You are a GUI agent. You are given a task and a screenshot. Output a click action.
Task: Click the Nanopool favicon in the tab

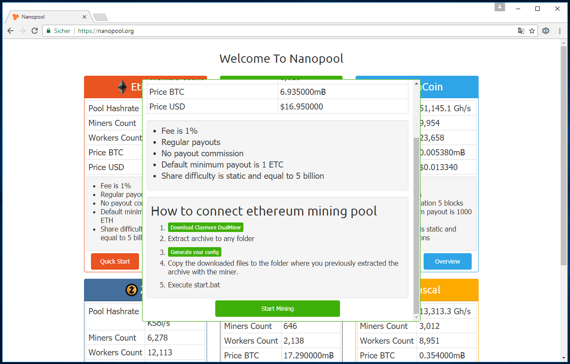click(16, 17)
